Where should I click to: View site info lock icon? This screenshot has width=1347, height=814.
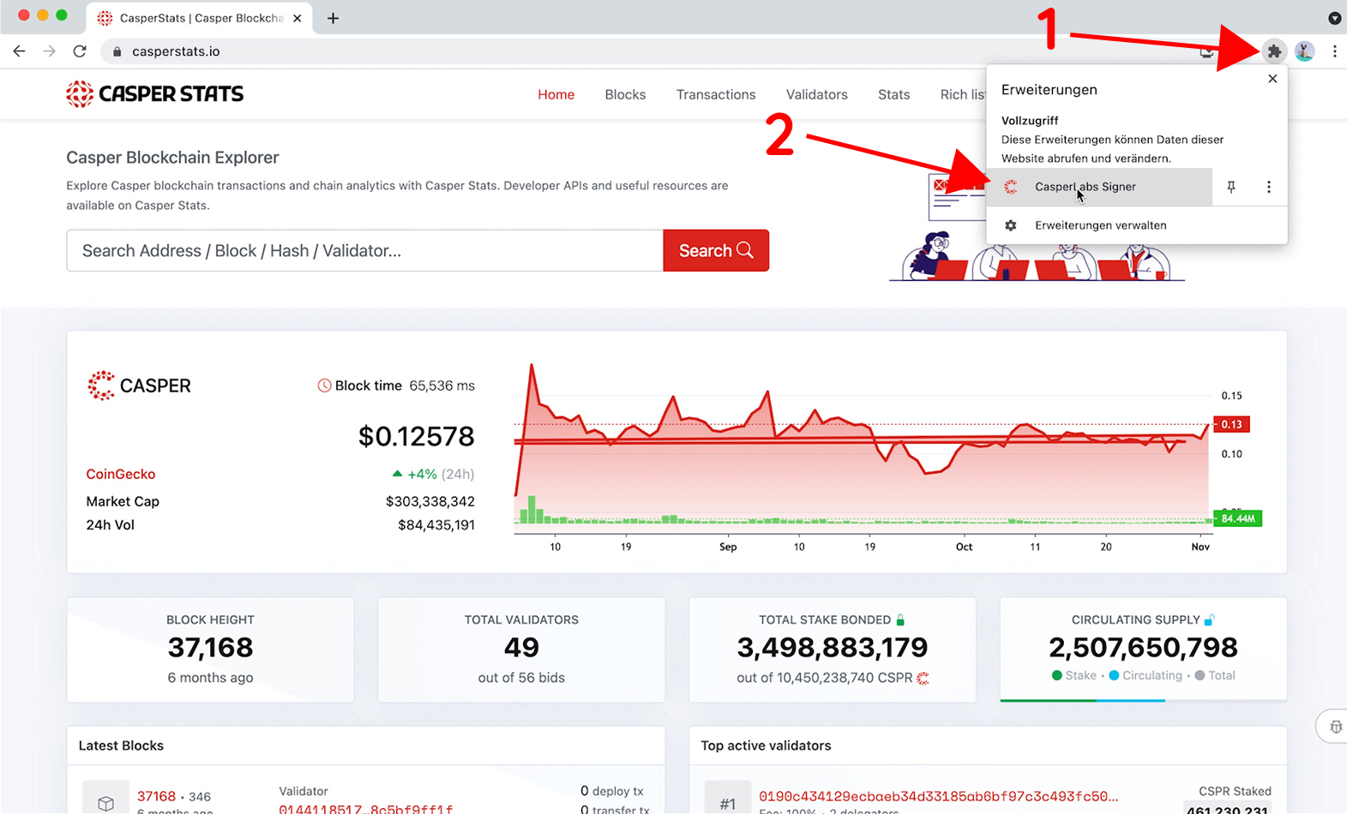(117, 51)
